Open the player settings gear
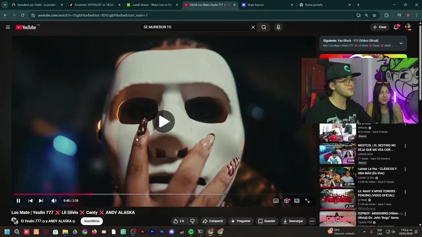This screenshot has height=237, width=422. pyautogui.click(x=287, y=200)
